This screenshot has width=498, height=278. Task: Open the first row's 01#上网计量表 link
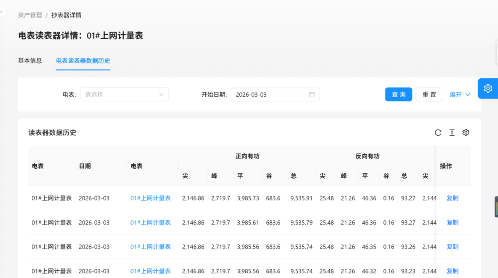[x=150, y=198]
